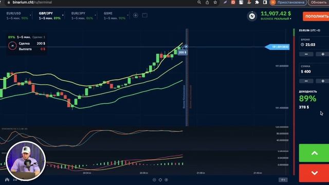Click the browser zoom magnifier icon
The height and width of the screenshot is (185, 329).
tap(199, 2)
